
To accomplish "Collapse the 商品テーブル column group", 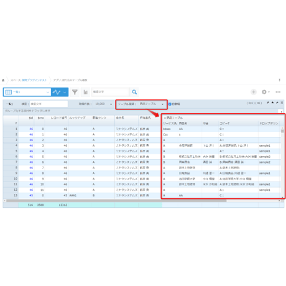I will tap(165, 118).
